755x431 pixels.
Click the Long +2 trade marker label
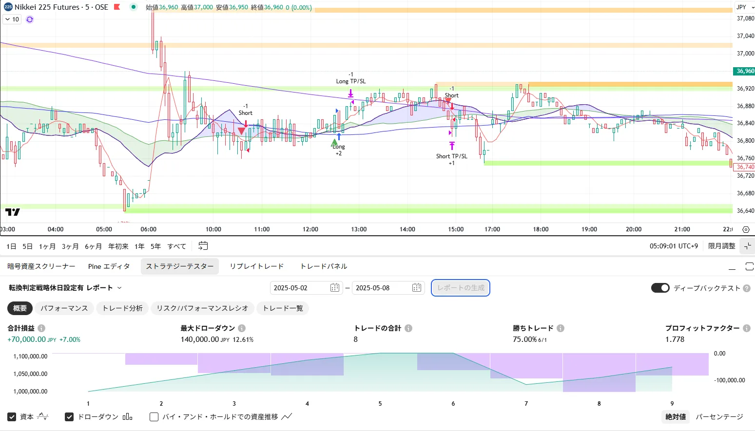tap(339, 150)
